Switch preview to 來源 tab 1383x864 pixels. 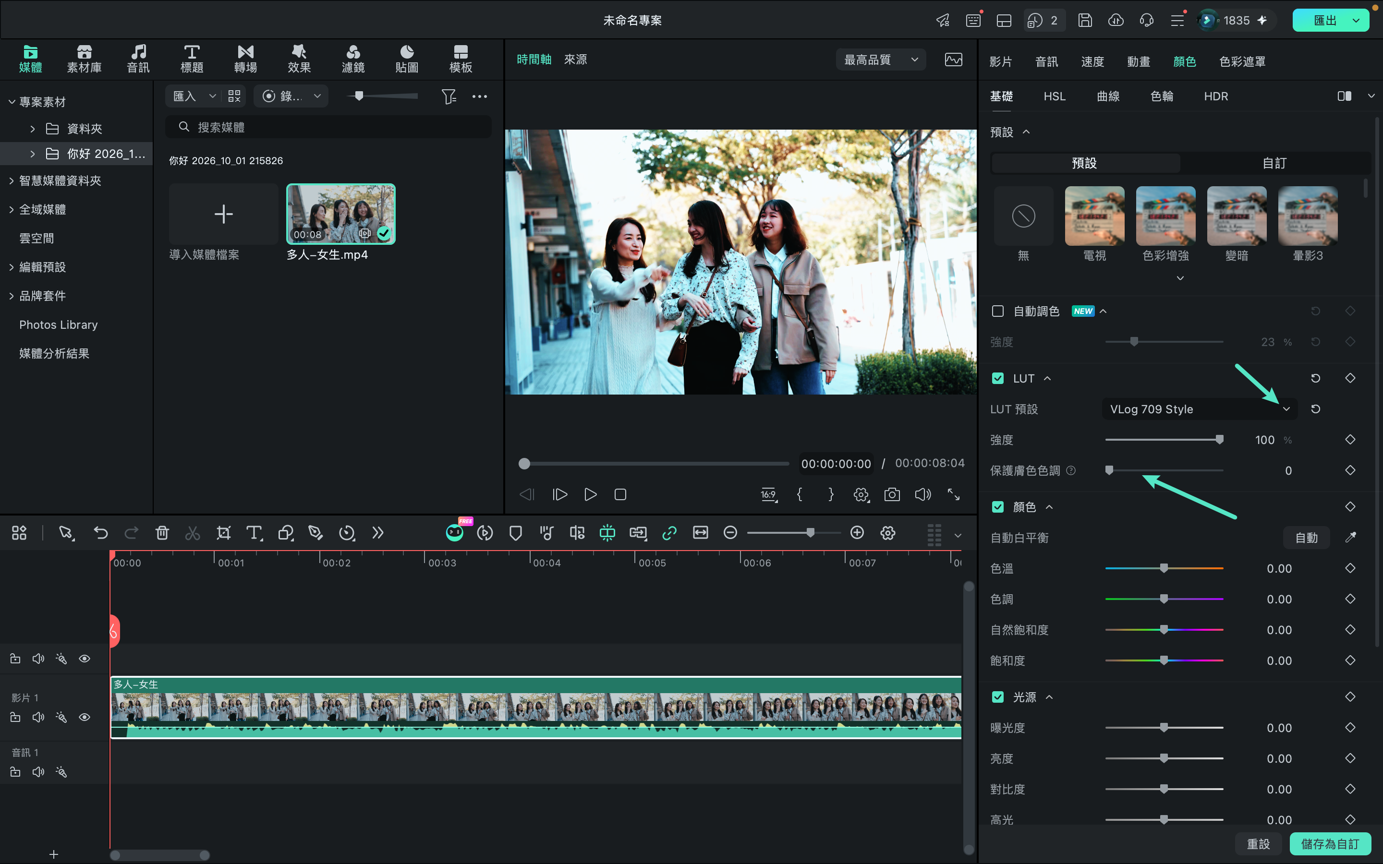pos(575,60)
